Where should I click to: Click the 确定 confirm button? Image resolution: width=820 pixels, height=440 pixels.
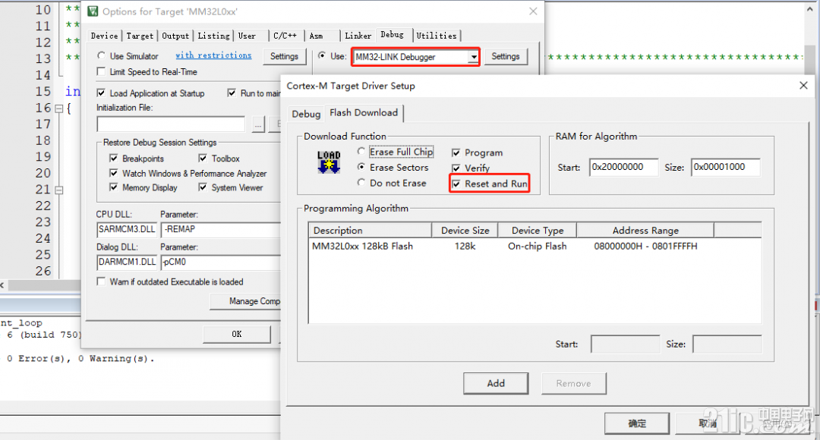point(637,423)
